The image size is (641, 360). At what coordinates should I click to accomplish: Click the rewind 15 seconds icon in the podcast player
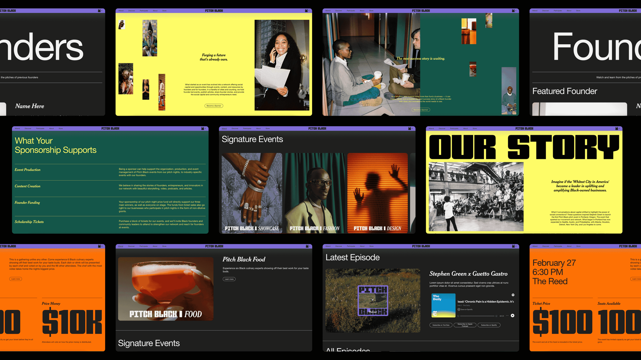458,316
